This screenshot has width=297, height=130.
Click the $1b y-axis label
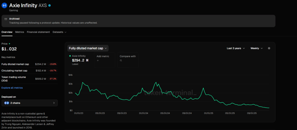click(x=70, y=101)
